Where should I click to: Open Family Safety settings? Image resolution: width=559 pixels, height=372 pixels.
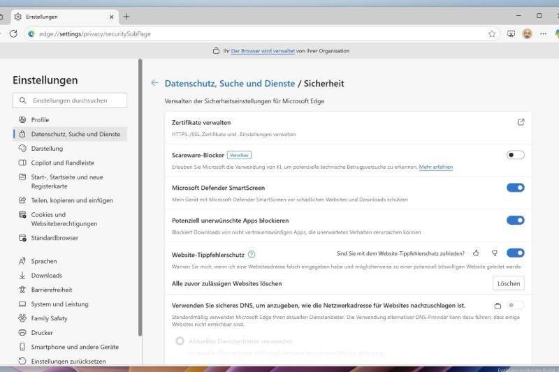click(70, 318)
